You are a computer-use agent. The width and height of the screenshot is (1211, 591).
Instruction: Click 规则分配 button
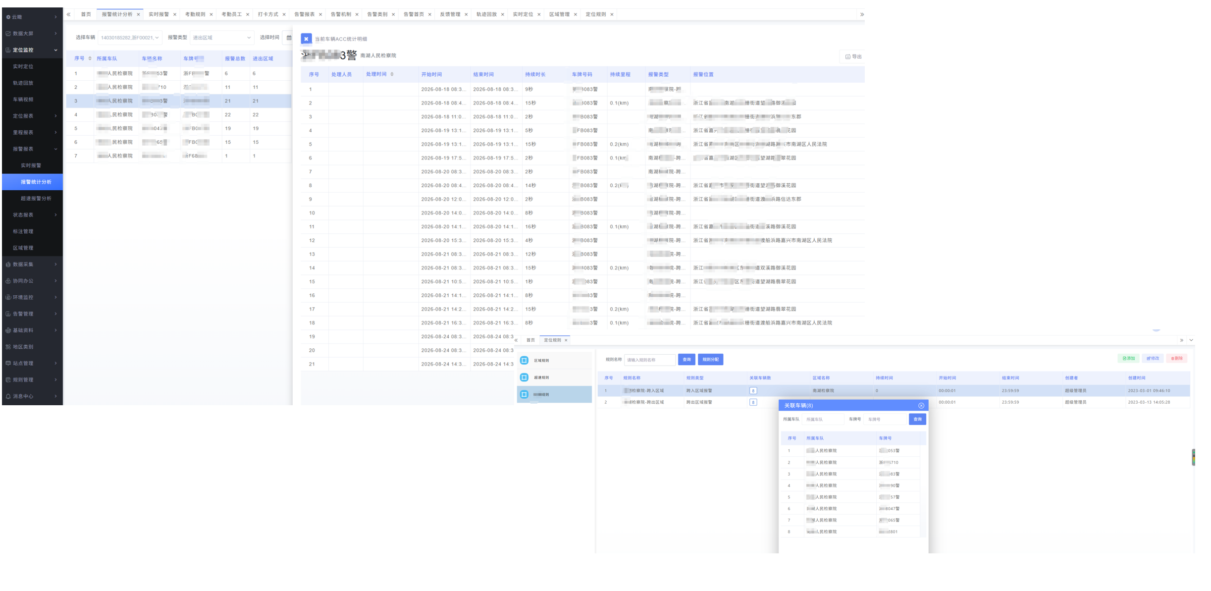click(710, 360)
